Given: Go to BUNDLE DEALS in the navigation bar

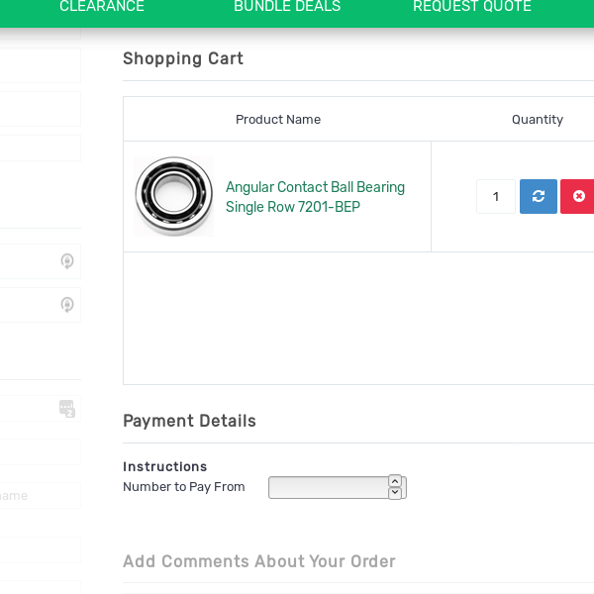Looking at the screenshot, I should (287, 7).
